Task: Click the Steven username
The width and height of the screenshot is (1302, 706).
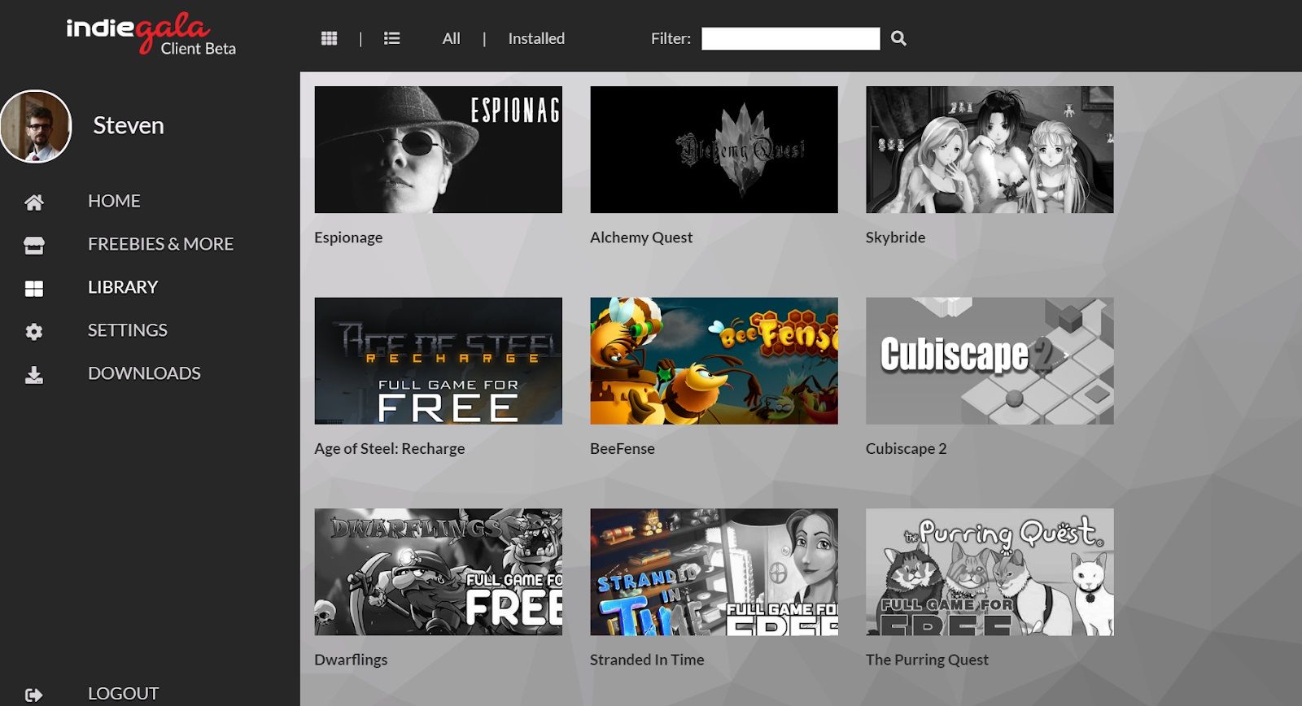Action: (x=129, y=125)
